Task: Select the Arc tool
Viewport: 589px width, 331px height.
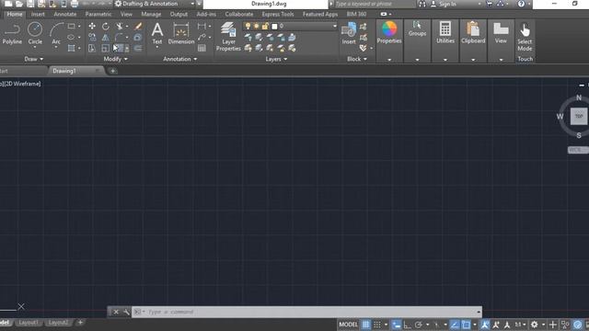Action: click(56, 33)
